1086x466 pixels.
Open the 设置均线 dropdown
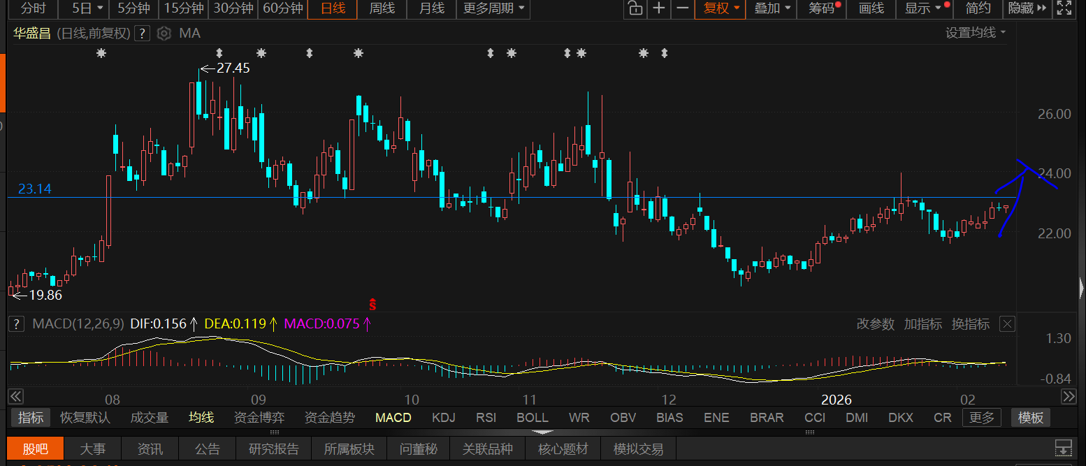[x=976, y=33]
